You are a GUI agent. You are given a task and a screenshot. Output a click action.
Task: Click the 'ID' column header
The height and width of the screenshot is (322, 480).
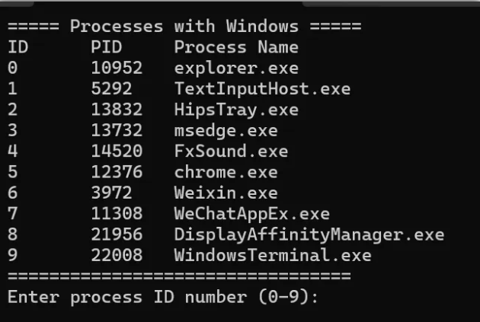point(18,47)
